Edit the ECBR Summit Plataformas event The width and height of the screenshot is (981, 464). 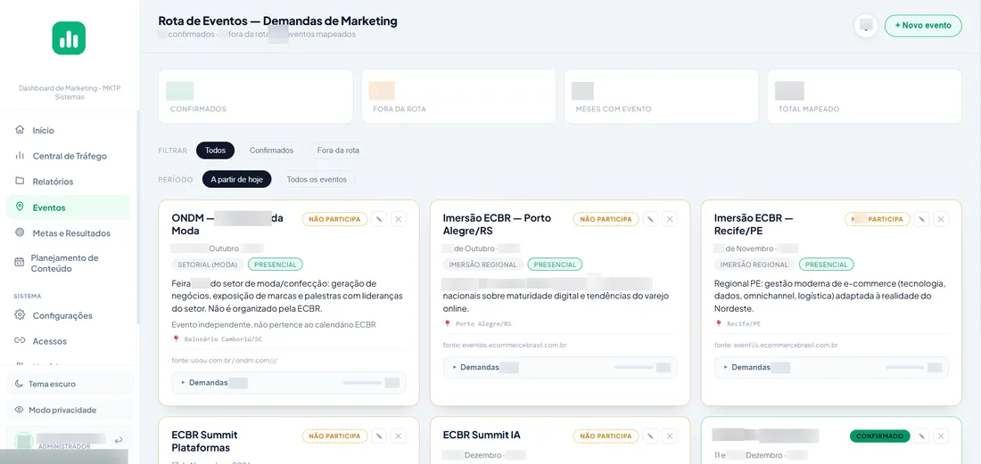click(378, 436)
